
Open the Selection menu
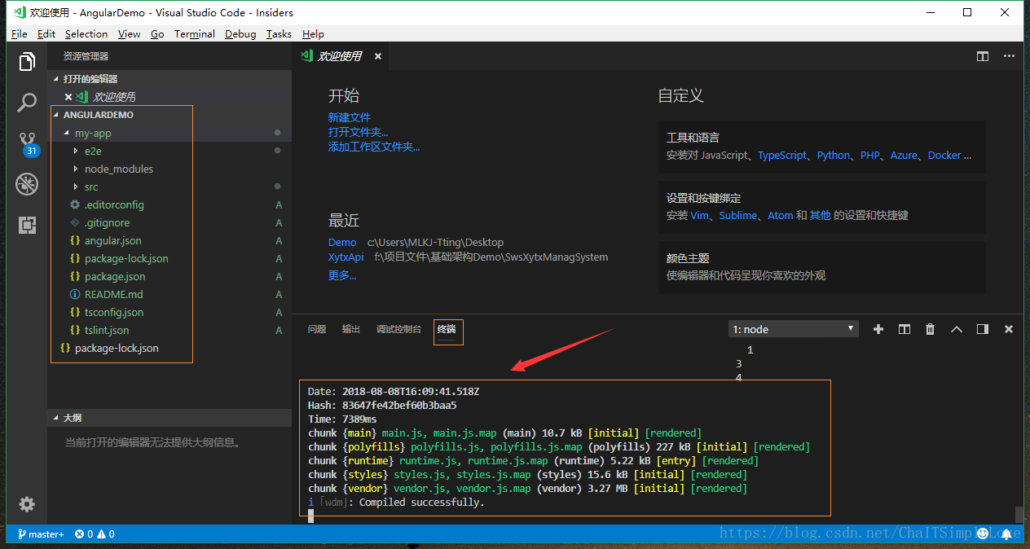click(86, 34)
